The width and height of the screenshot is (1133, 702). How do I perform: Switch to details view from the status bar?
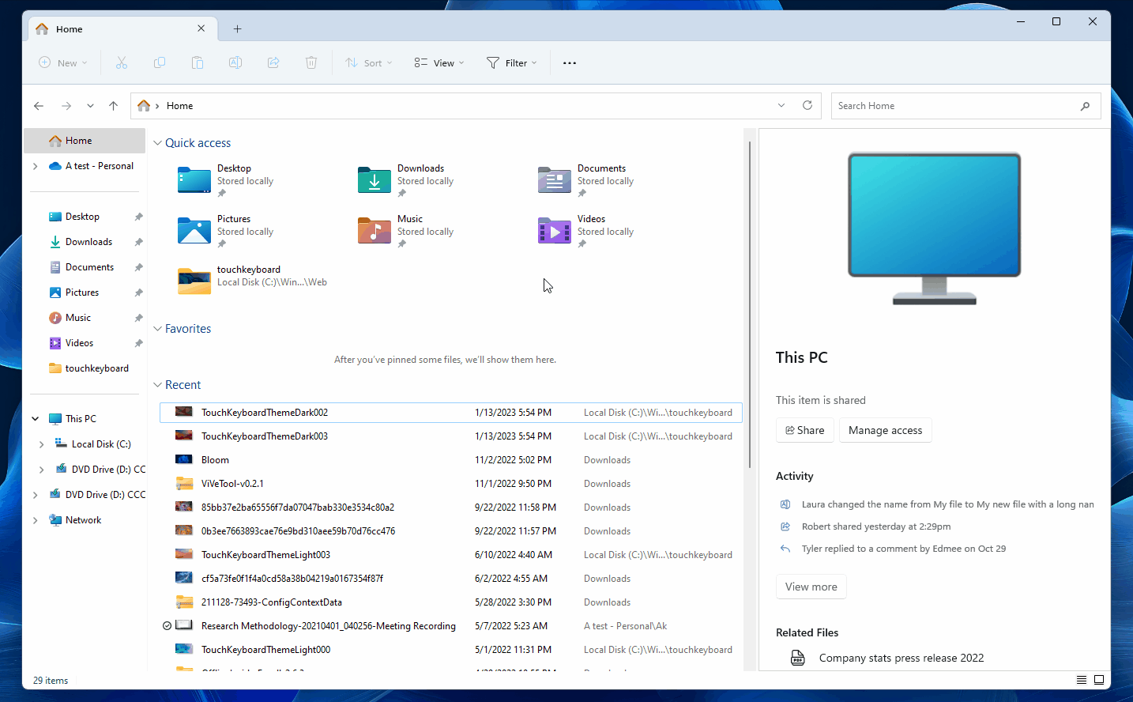click(x=1082, y=680)
